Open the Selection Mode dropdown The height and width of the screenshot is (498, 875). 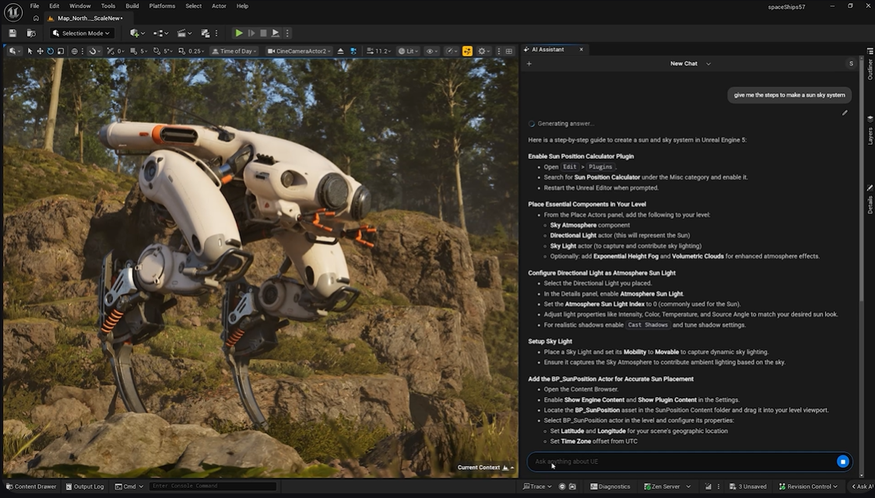click(x=82, y=33)
